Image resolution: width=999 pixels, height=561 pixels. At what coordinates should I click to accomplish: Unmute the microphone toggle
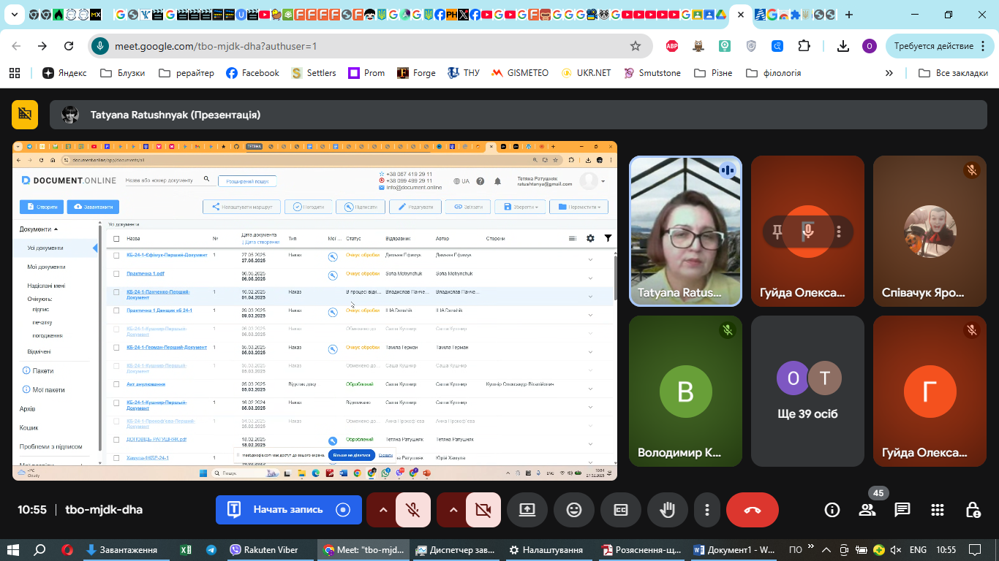click(412, 510)
